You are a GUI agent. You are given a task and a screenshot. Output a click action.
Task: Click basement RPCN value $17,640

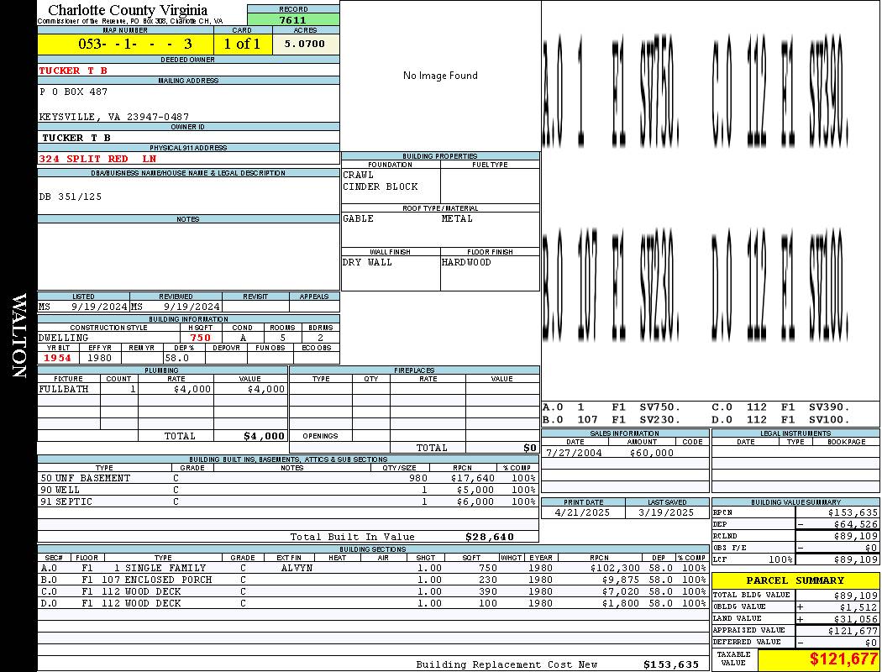click(472, 479)
